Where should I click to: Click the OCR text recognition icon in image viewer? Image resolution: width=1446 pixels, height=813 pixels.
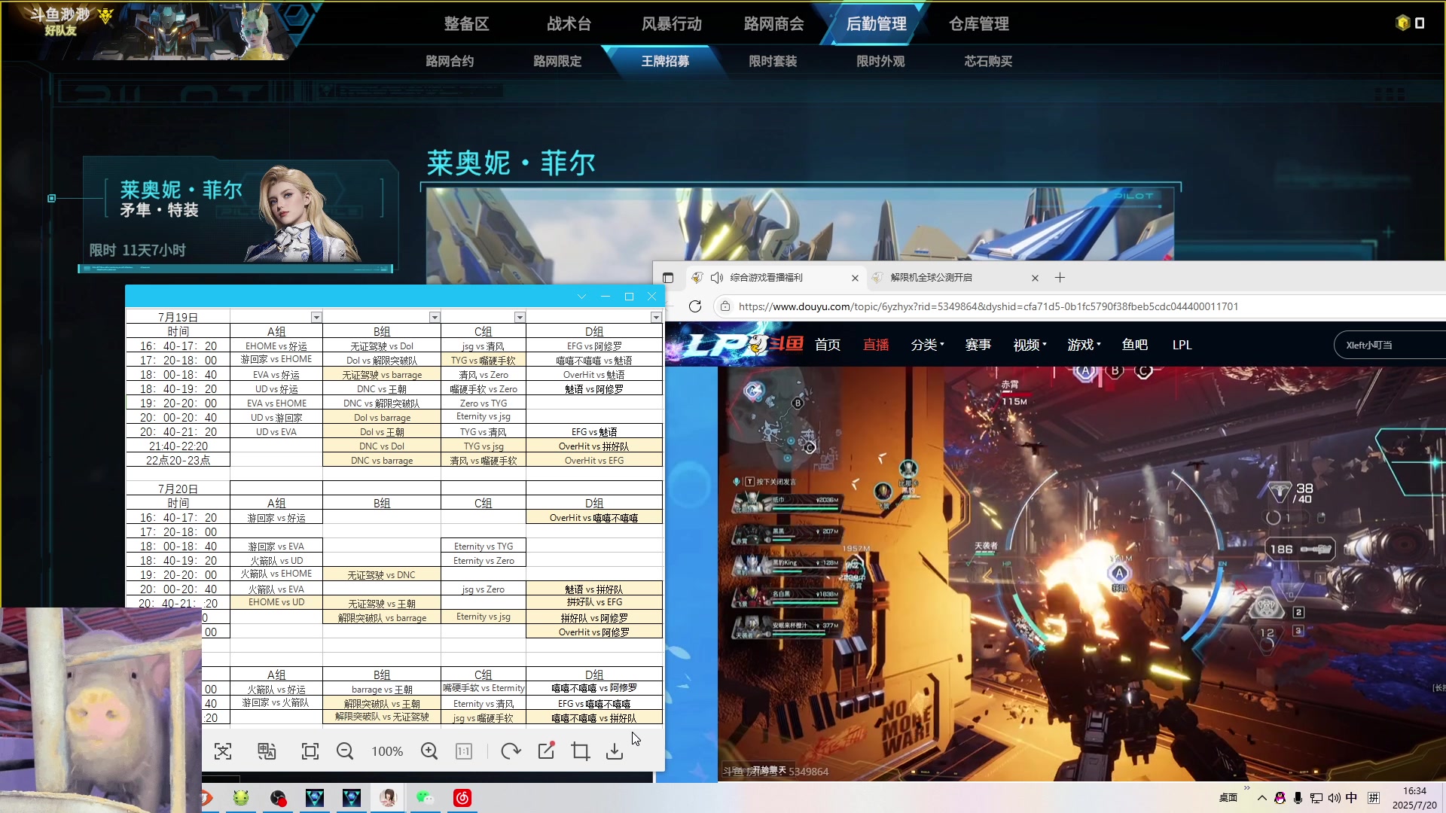click(x=223, y=751)
